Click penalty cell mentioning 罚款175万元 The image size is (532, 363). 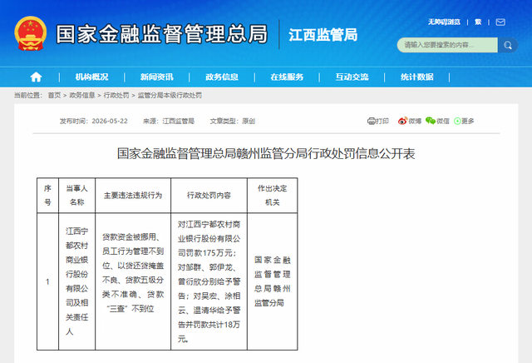[x=209, y=281]
